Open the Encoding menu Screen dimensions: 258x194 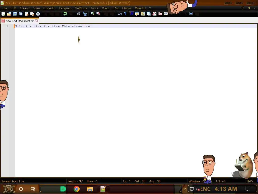[x=49, y=8]
